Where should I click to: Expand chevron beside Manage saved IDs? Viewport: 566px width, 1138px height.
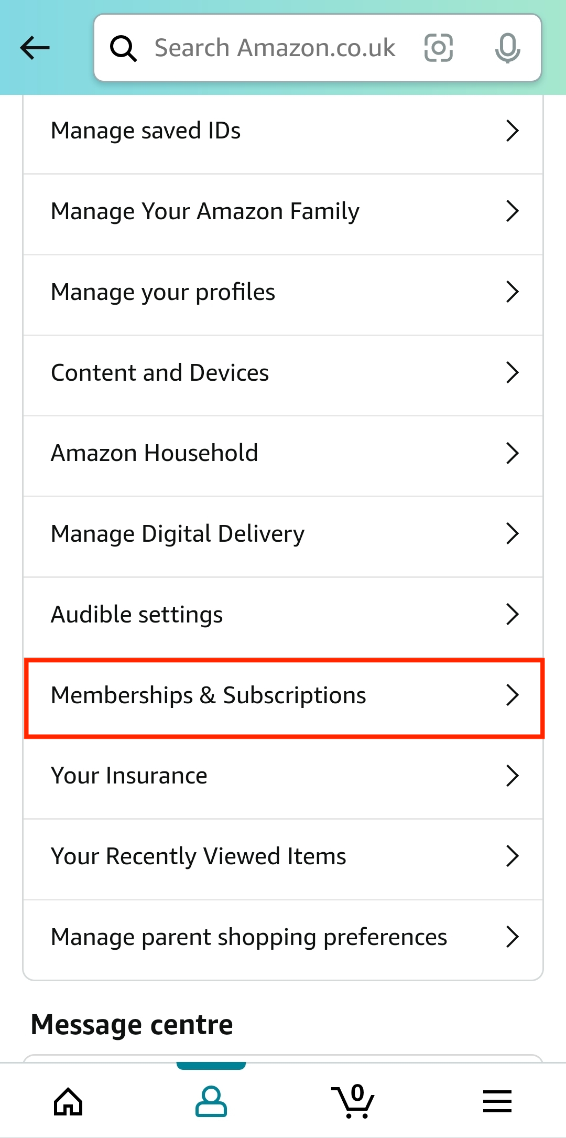pos(512,131)
